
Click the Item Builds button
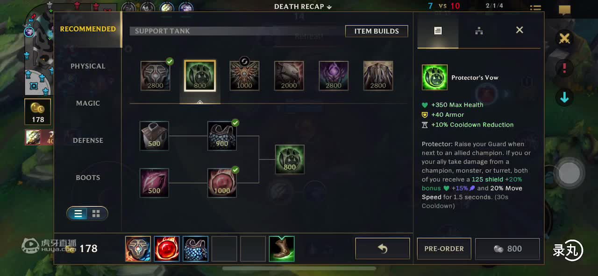377,31
